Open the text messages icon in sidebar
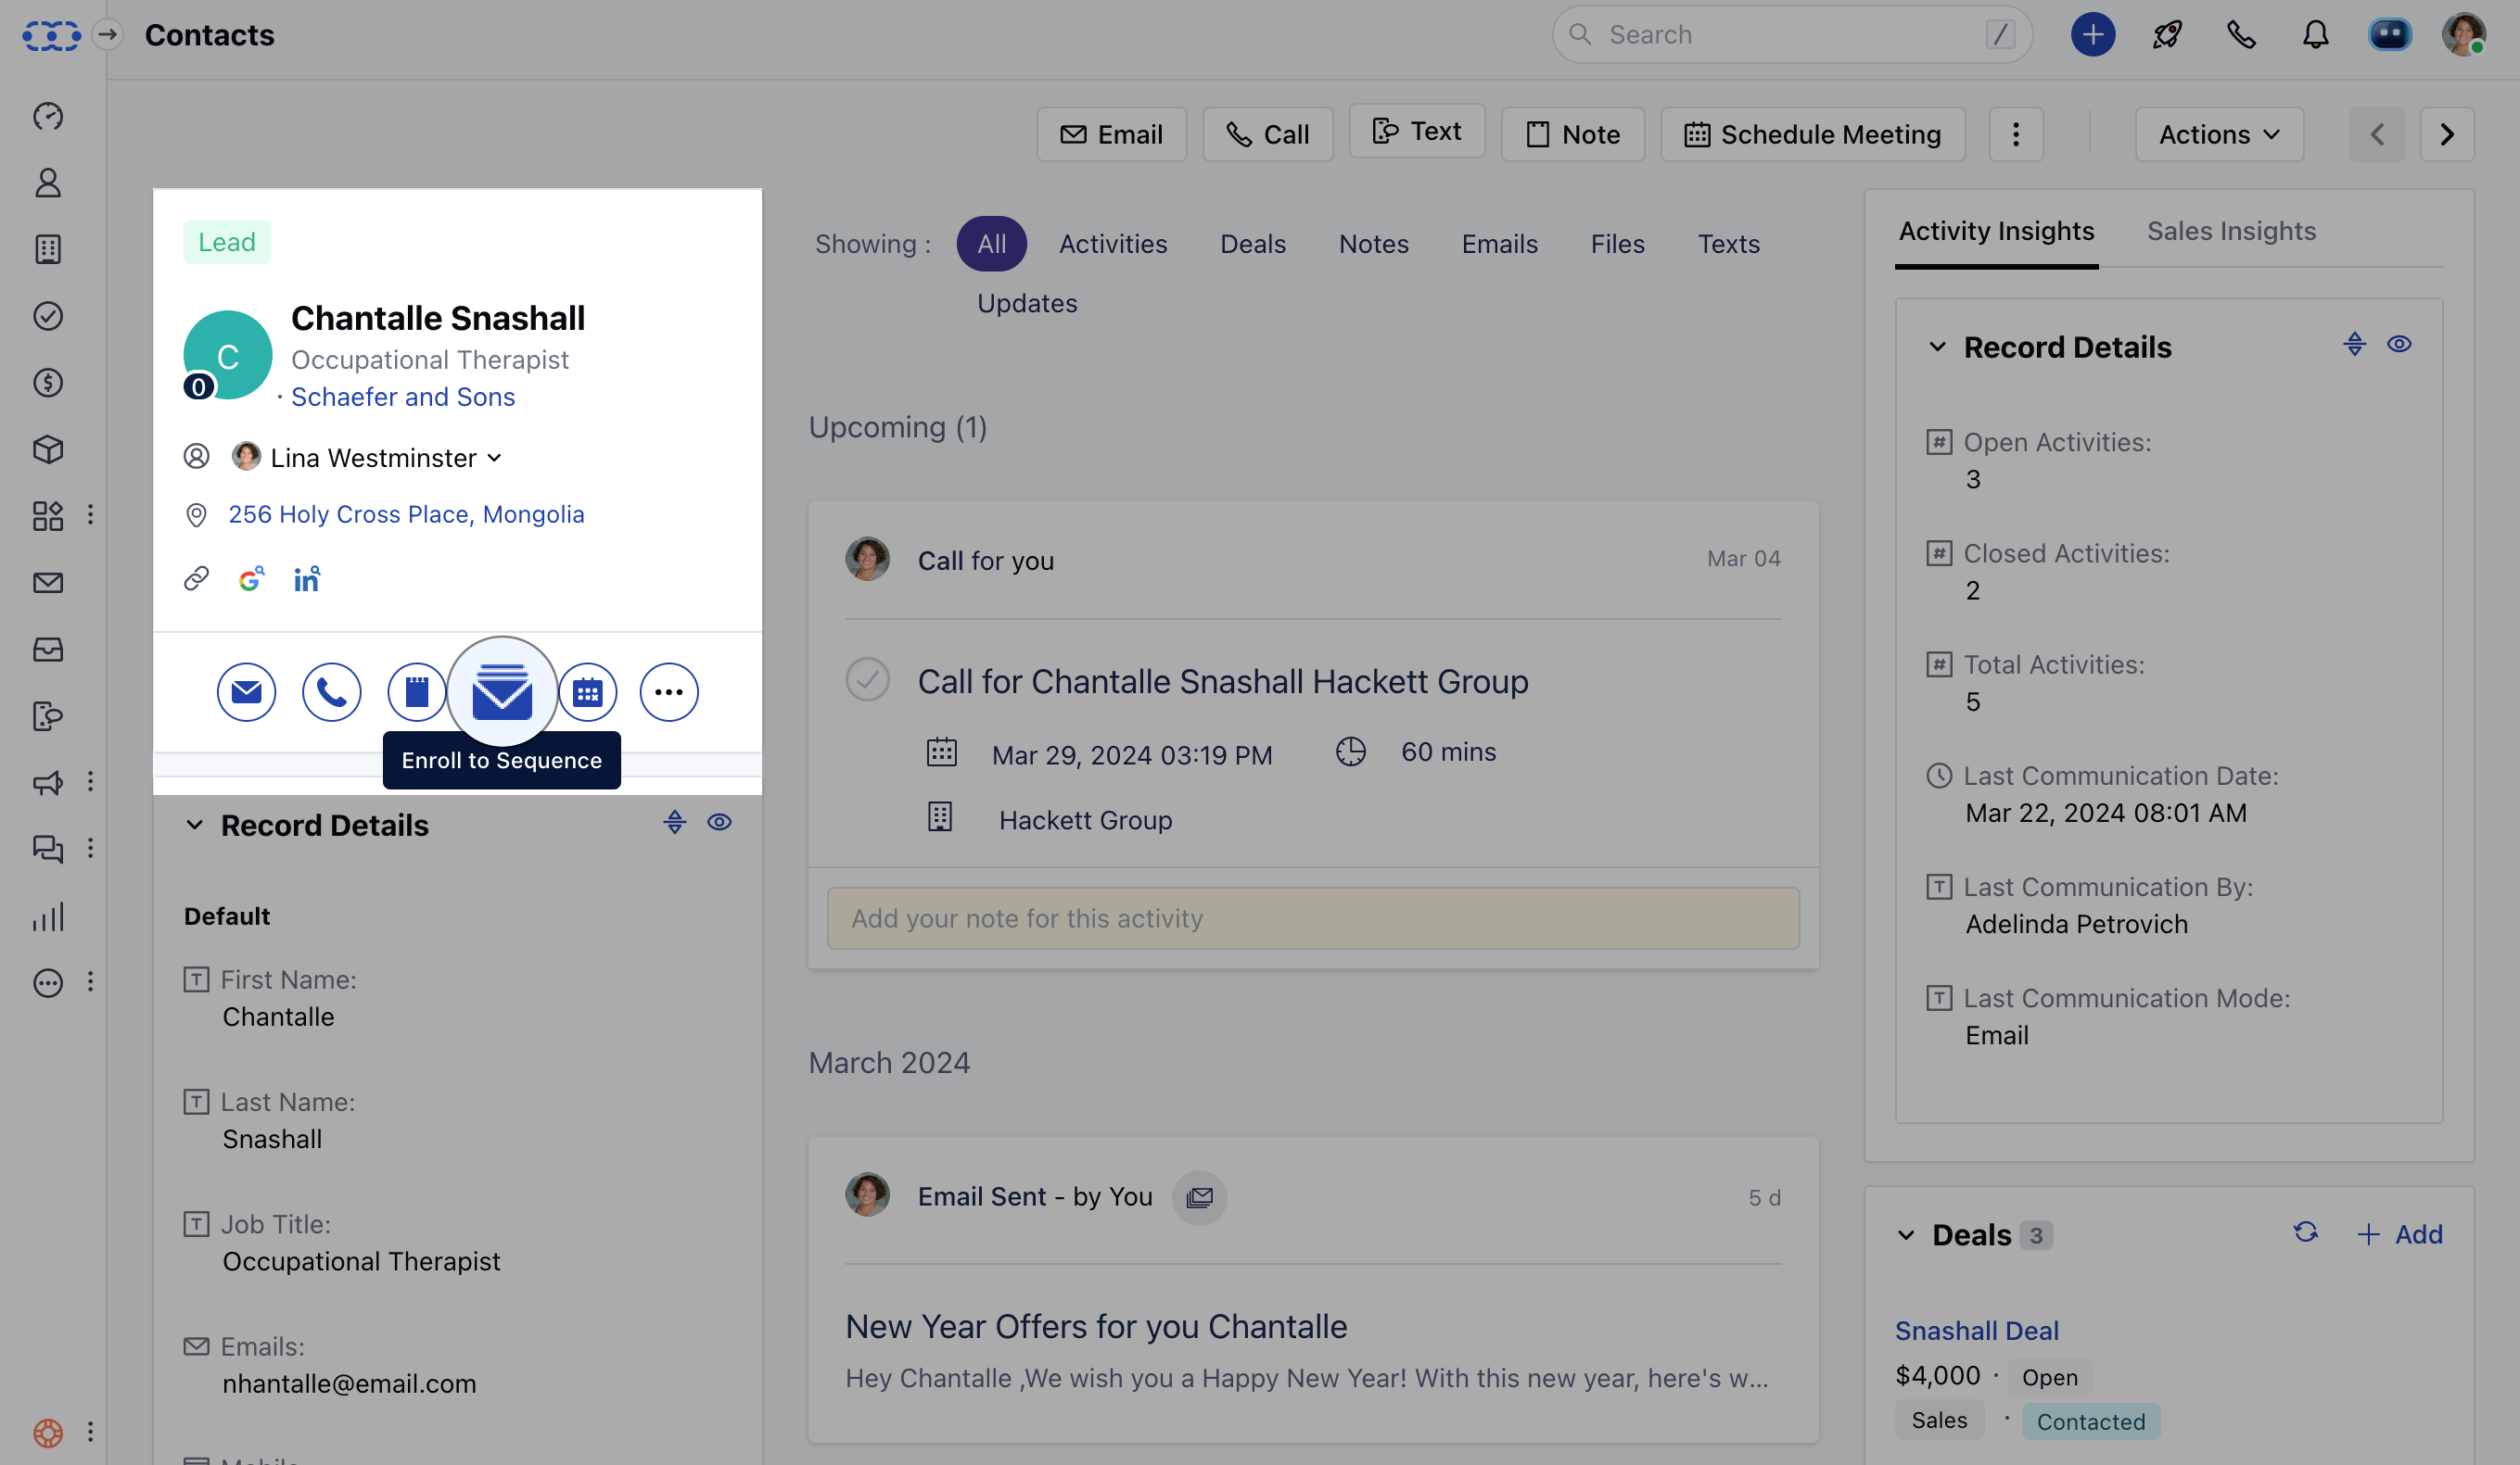 point(48,715)
